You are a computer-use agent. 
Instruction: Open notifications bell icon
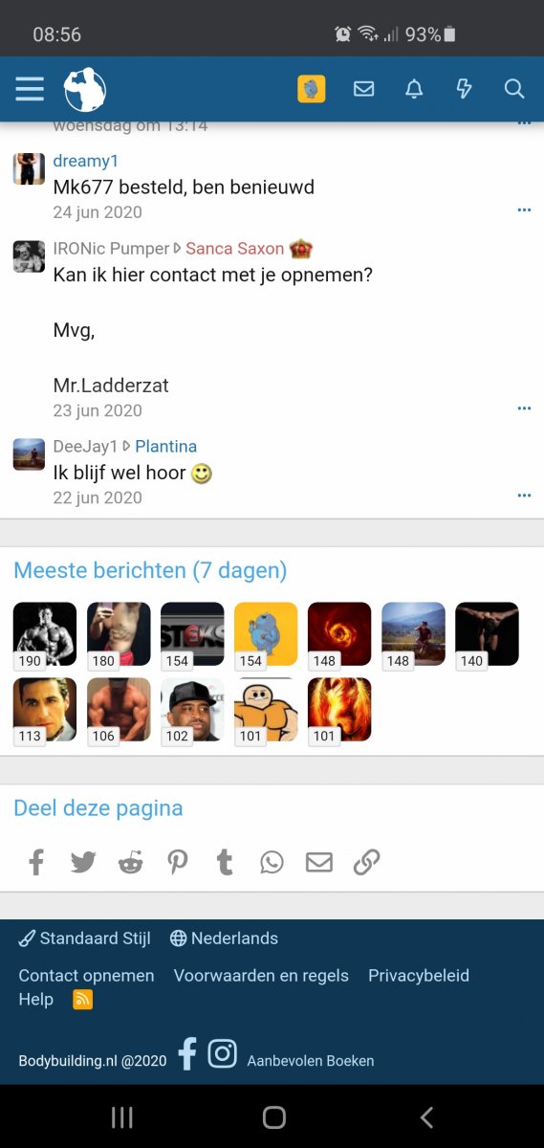414,89
